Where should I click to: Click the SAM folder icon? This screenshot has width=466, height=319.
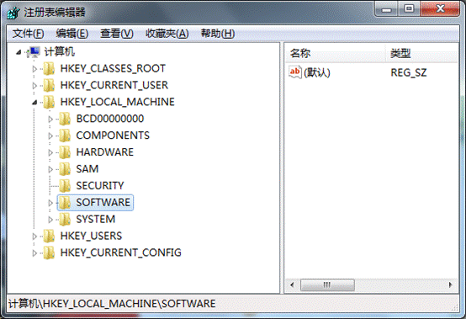coord(65,169)
